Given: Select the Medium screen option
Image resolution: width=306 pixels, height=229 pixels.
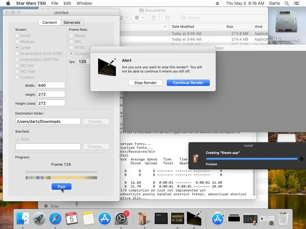Looking at the screenshot, I should point(17,41).
